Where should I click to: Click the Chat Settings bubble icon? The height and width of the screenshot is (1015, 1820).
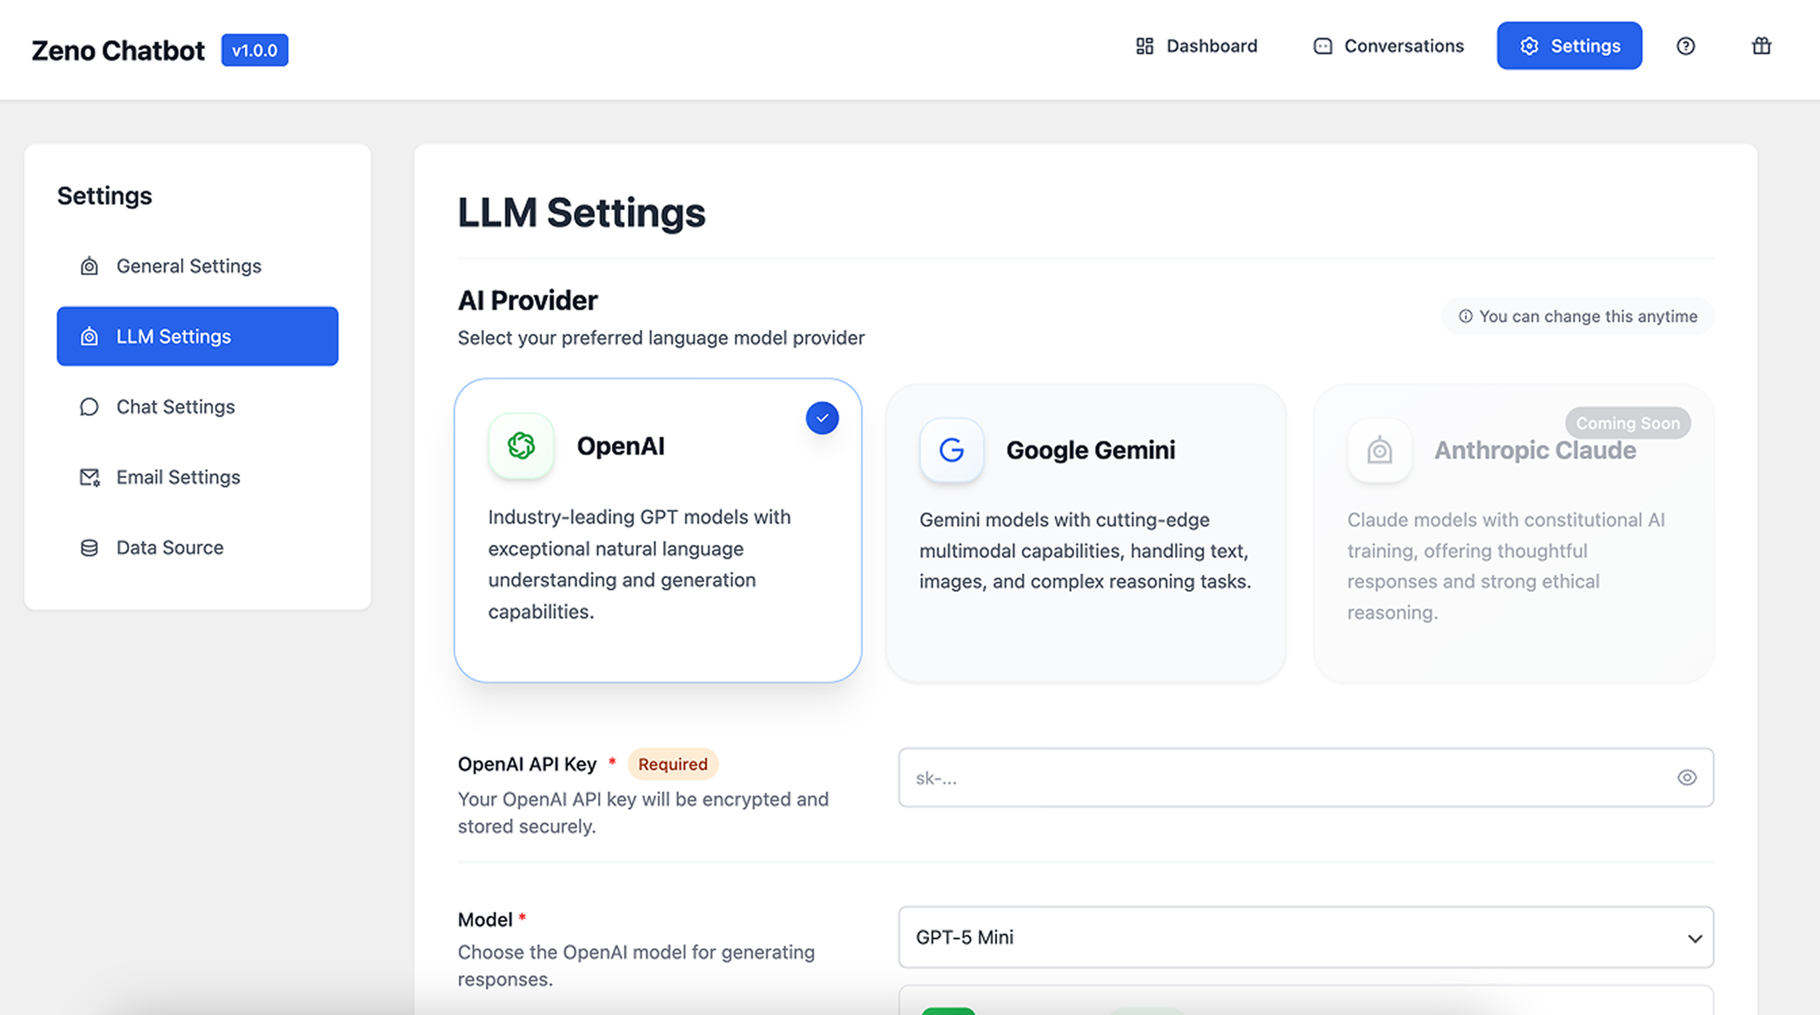point(89,407)
